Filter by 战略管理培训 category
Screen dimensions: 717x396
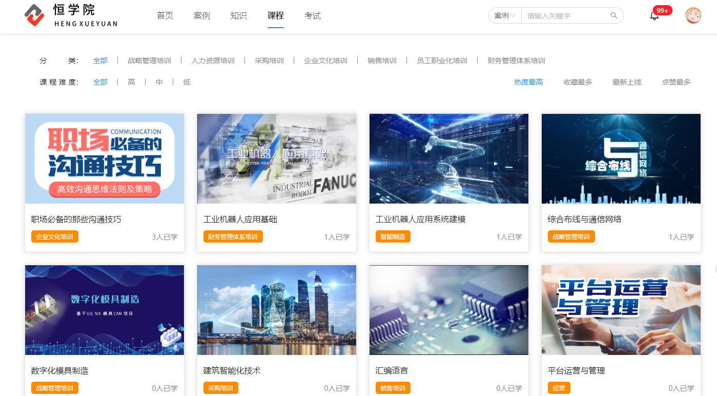click(x=149, y=61)
